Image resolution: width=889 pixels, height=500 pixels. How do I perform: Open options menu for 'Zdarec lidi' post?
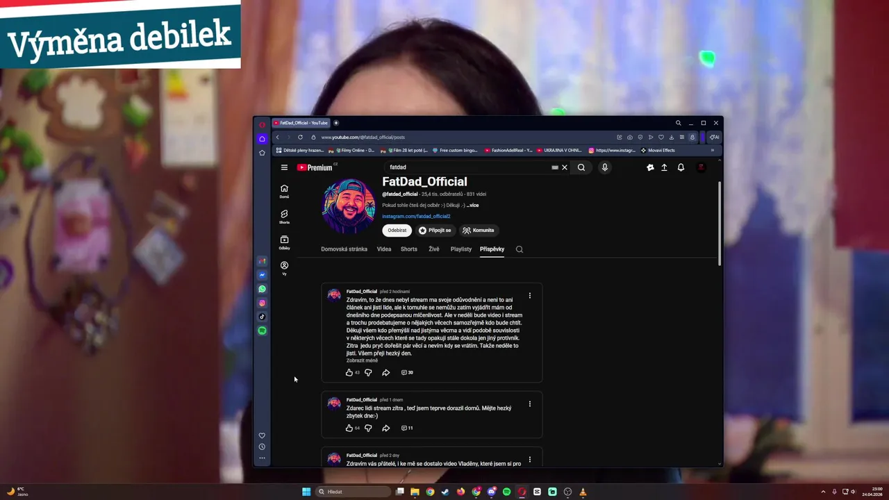pos(530,403)
